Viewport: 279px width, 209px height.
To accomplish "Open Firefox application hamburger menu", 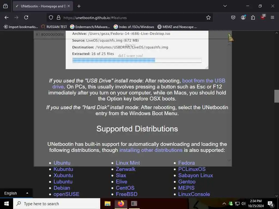I will pyautogui.click(x=272, y=17).
